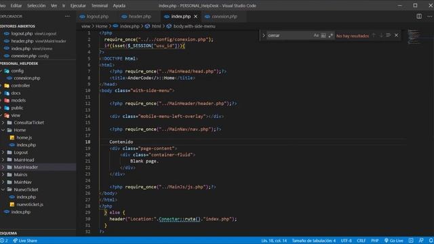Image resolution: width=434 pixels, height=244 pixels.
Task: Toggle Match Whole Word in find widget
Action: click(x=323, y=35)
